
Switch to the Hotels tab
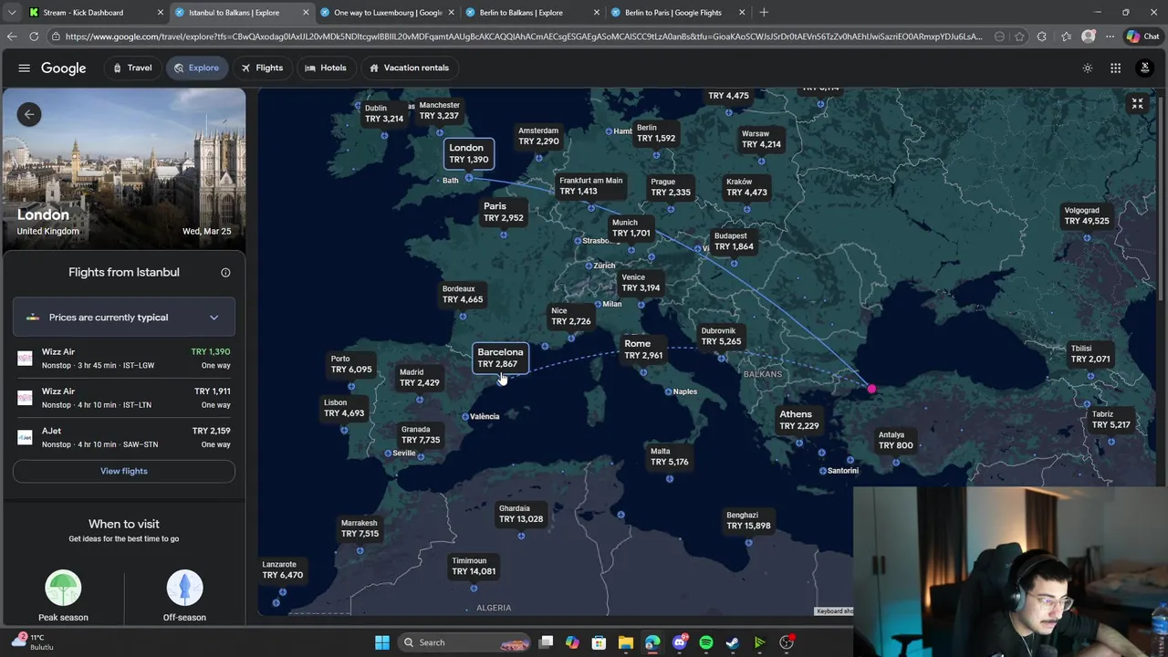(325, 68)
